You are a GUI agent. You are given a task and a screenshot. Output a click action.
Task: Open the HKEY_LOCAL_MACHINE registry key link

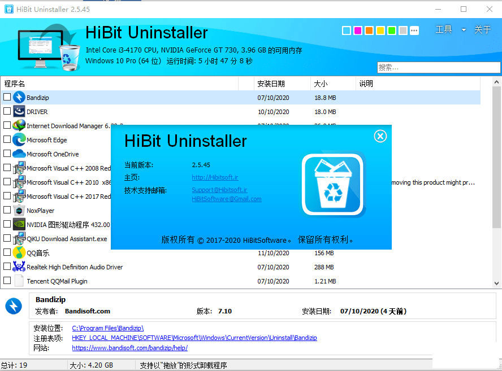pos(194,338)
